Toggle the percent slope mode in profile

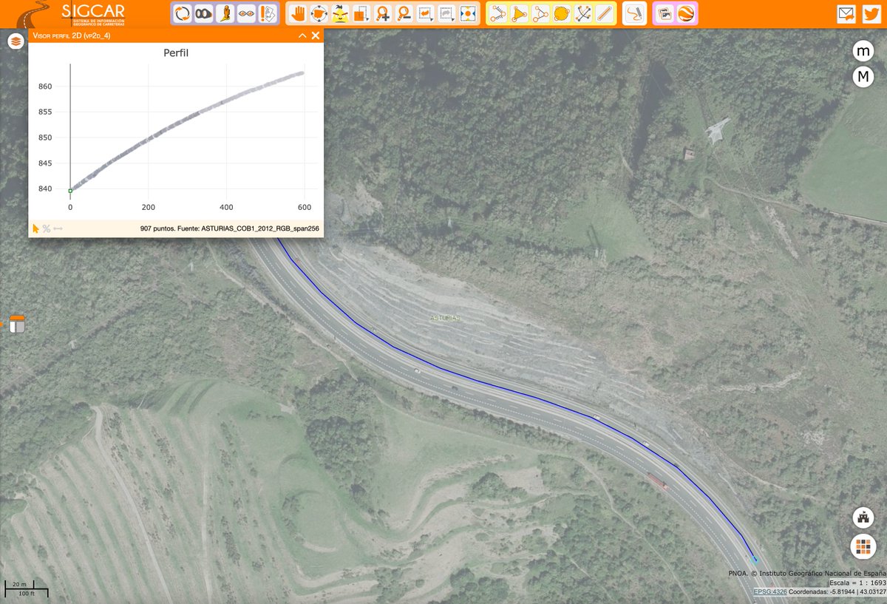tap(47, 228)
